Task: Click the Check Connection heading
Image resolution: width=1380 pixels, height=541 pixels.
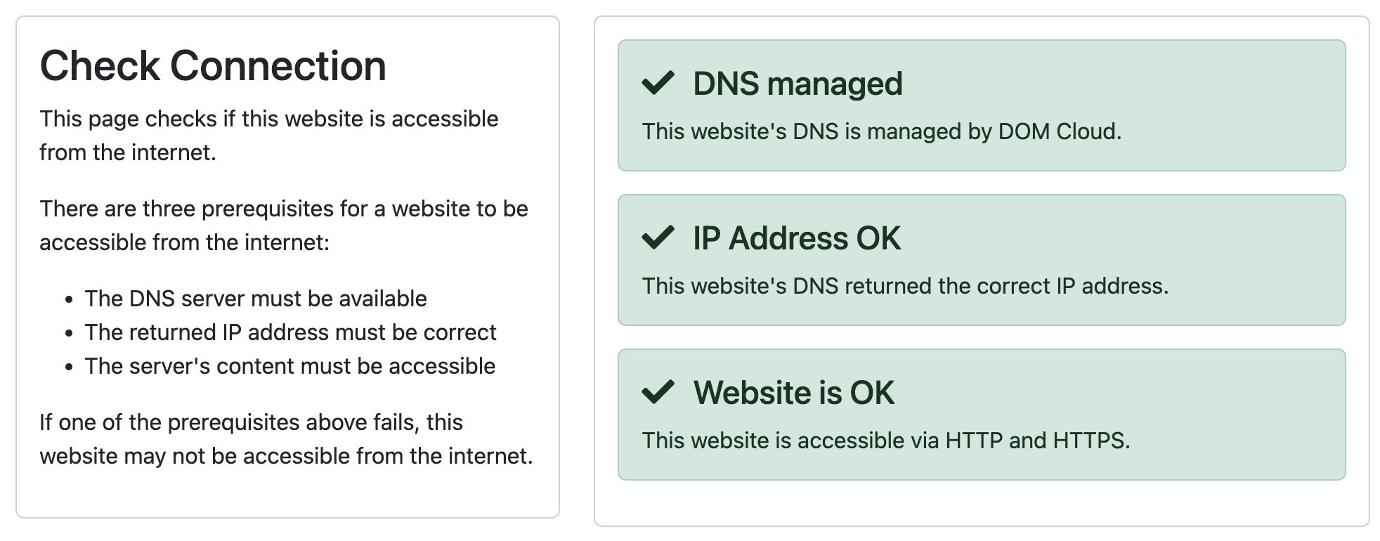Action: [213, 66]
